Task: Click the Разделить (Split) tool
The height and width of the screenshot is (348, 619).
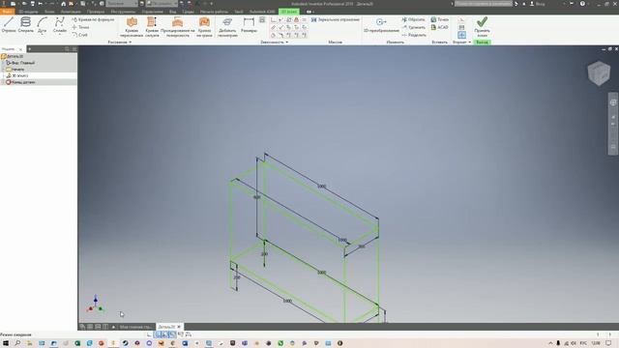Action: pos(414,35)
